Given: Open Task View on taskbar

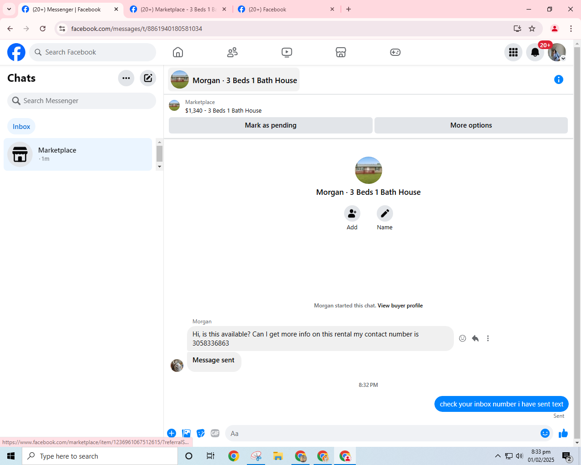Looking at the screenshot, I should point(211,456).
